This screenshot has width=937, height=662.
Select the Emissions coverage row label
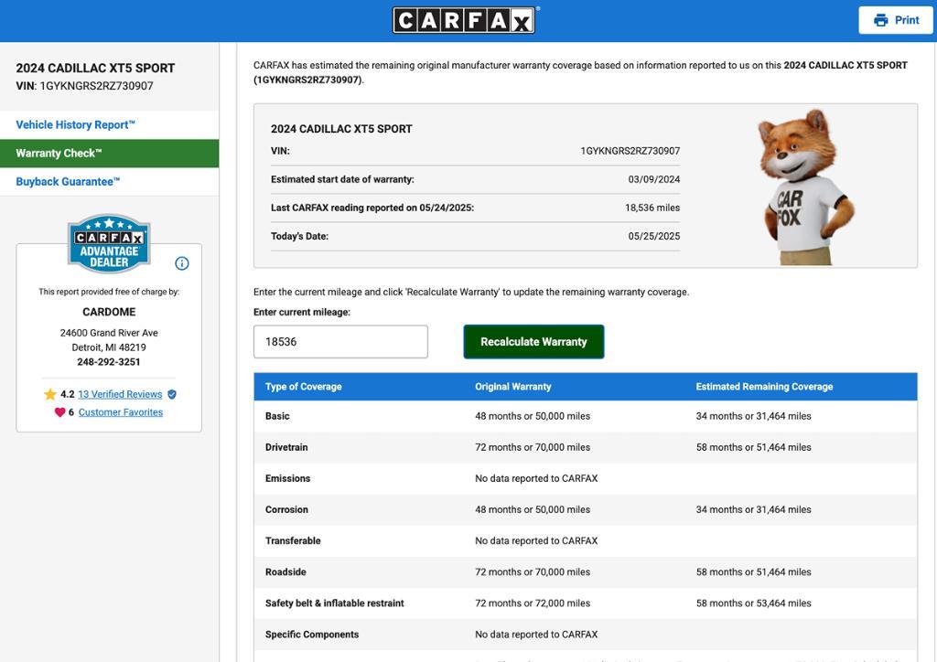(x=287, y=478)
